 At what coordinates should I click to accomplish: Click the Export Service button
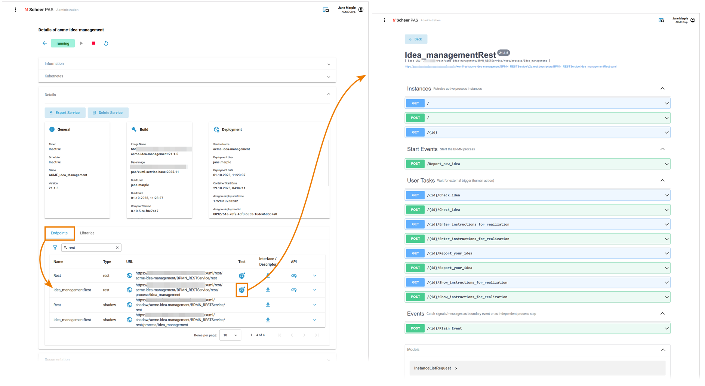(65, 113)
